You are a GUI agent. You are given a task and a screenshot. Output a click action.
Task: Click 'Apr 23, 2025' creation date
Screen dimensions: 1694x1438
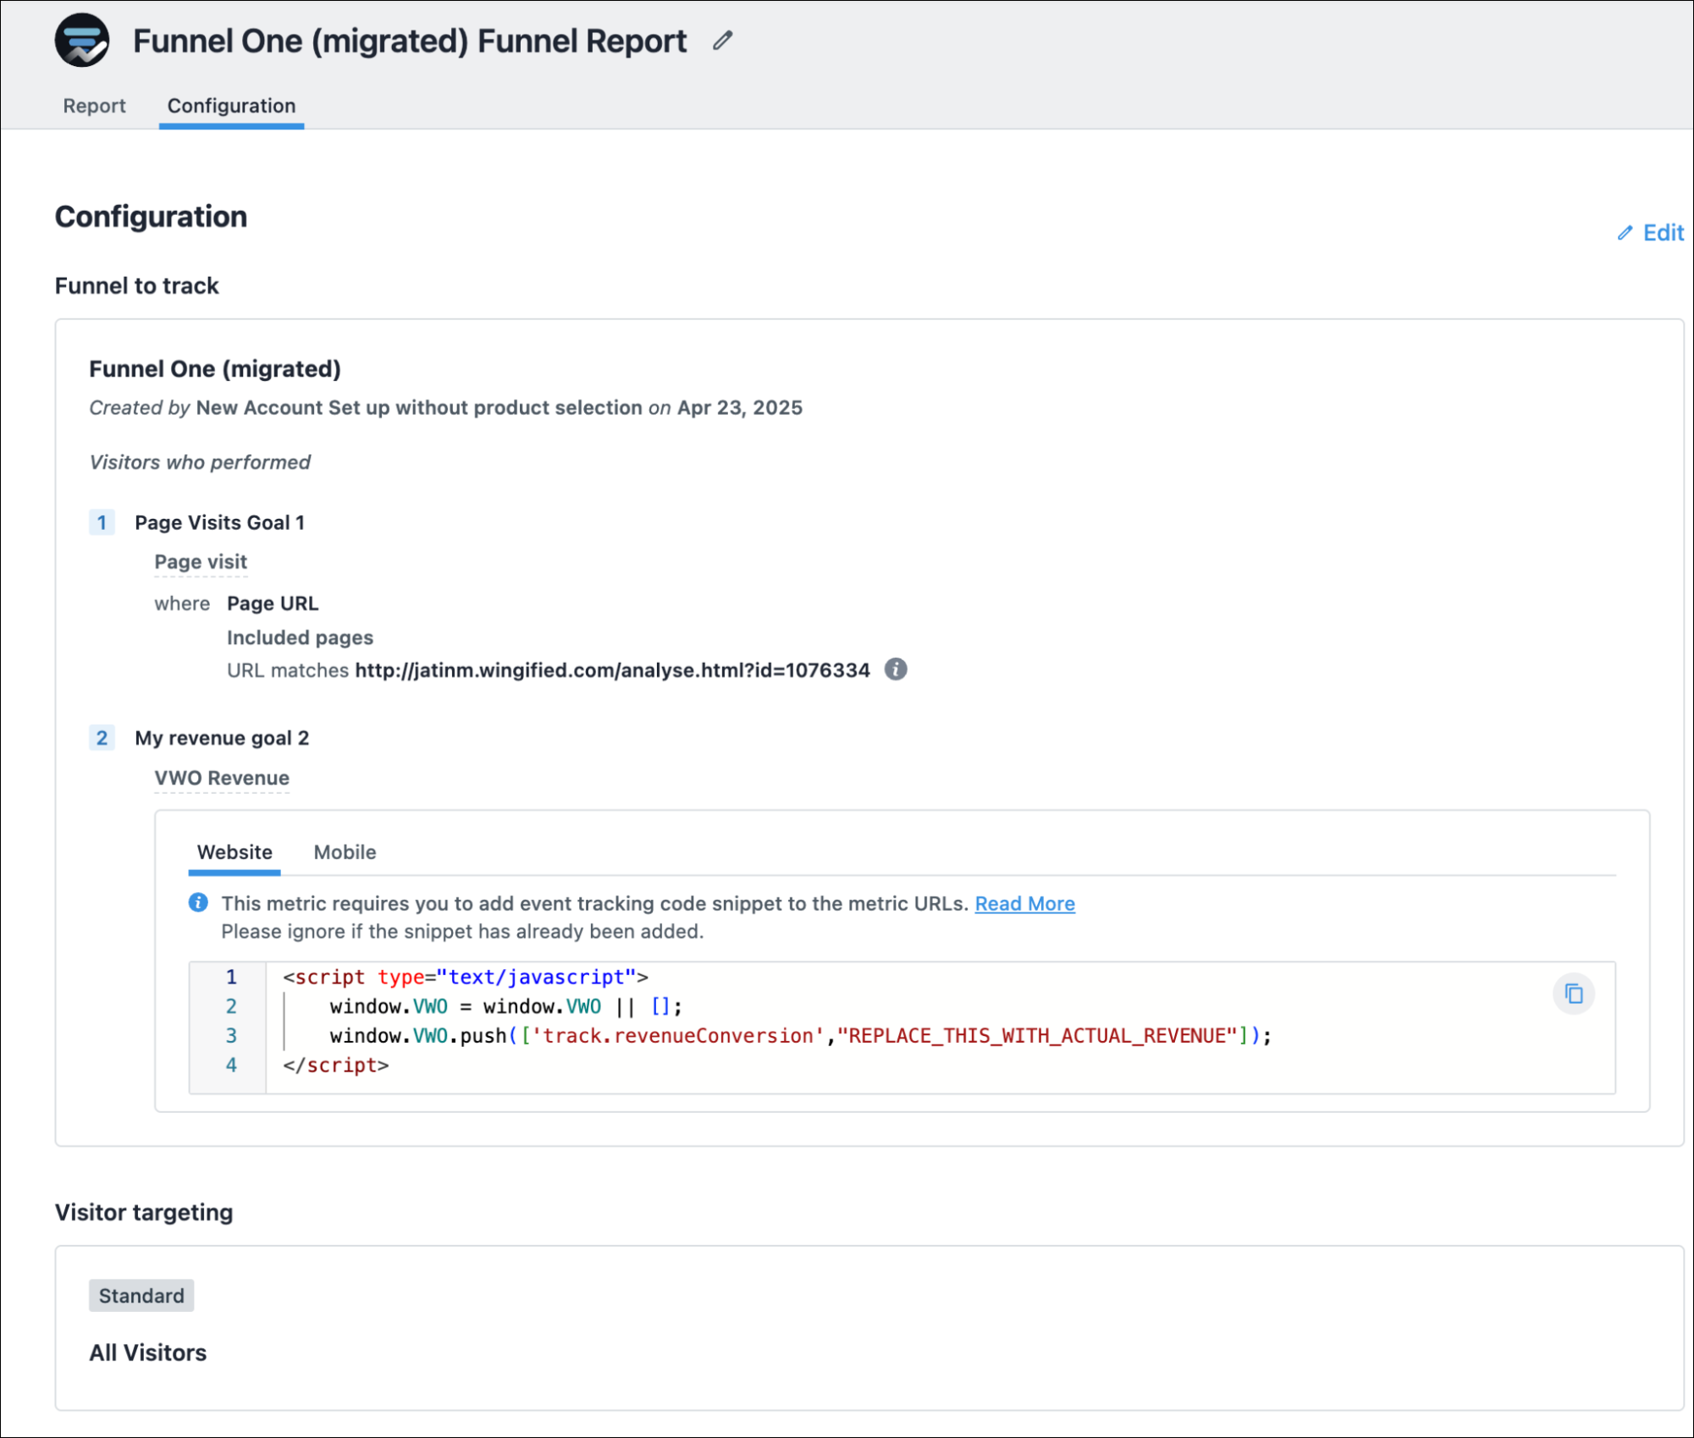click(x=739, y=408)
